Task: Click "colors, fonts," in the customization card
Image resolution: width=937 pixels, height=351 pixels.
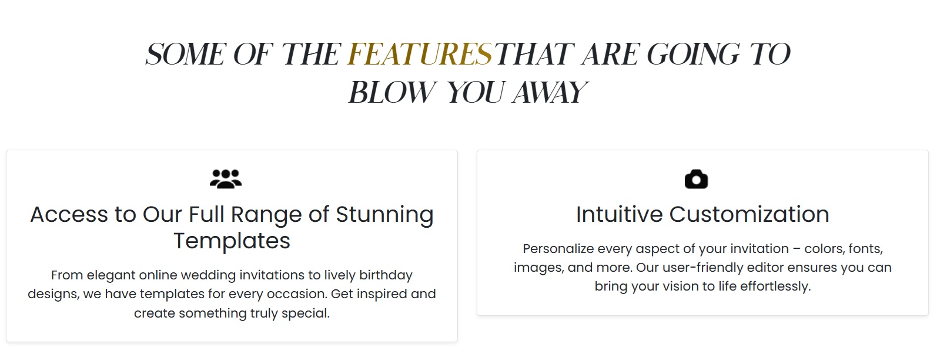Action: (x=844, y=248)
